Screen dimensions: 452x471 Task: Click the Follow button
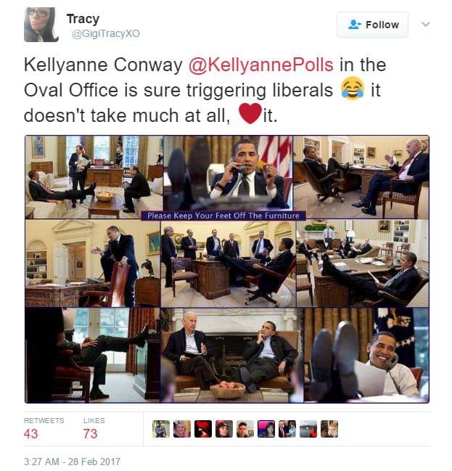click(372, 25)
